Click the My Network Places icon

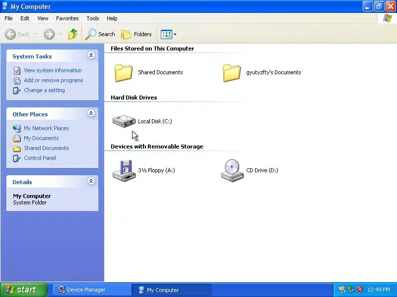coord(17,129)
